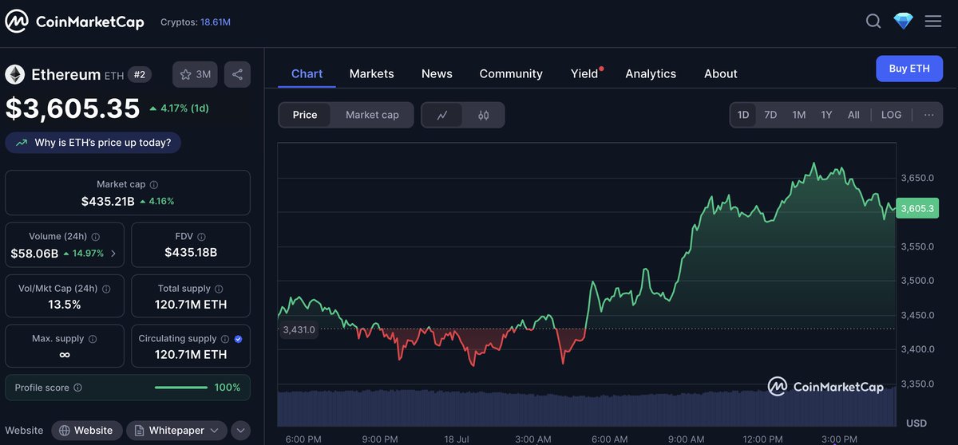Open the hamburger menu icon

(933, 22)
